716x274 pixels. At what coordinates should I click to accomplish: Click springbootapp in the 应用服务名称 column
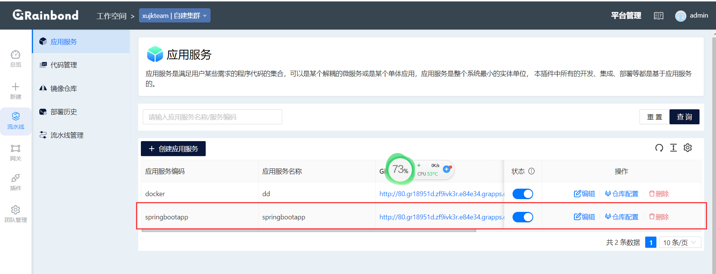(x=284, y=217)
